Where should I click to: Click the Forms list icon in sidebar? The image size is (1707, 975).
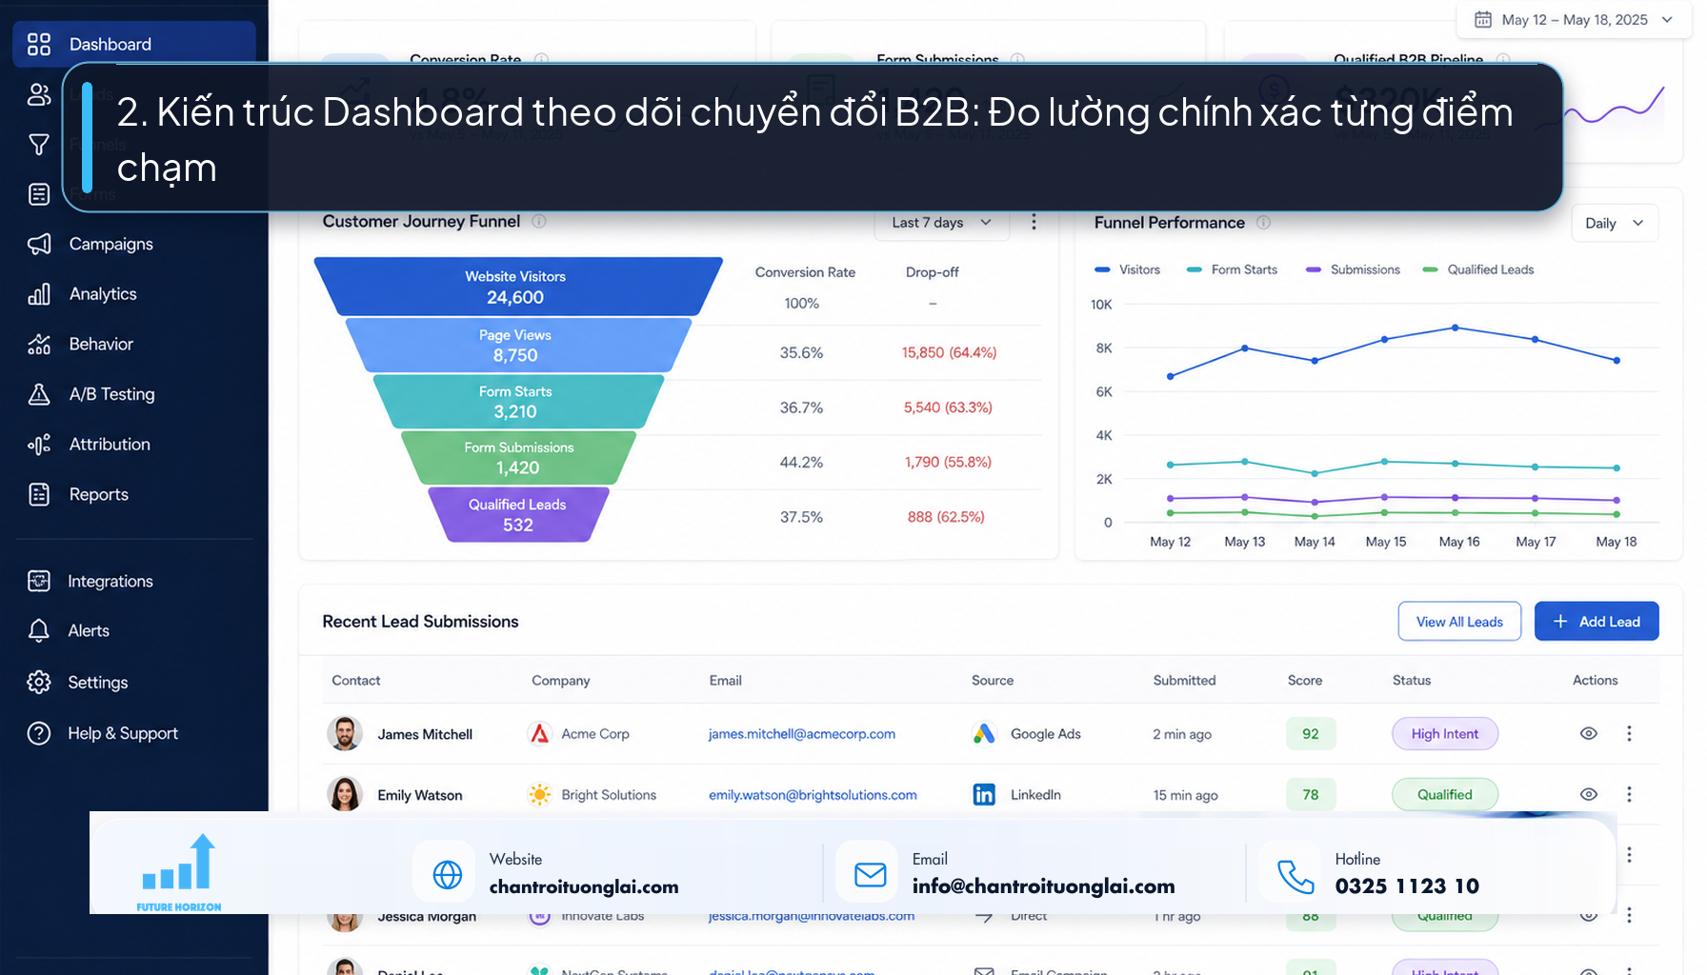click(39, 194)
